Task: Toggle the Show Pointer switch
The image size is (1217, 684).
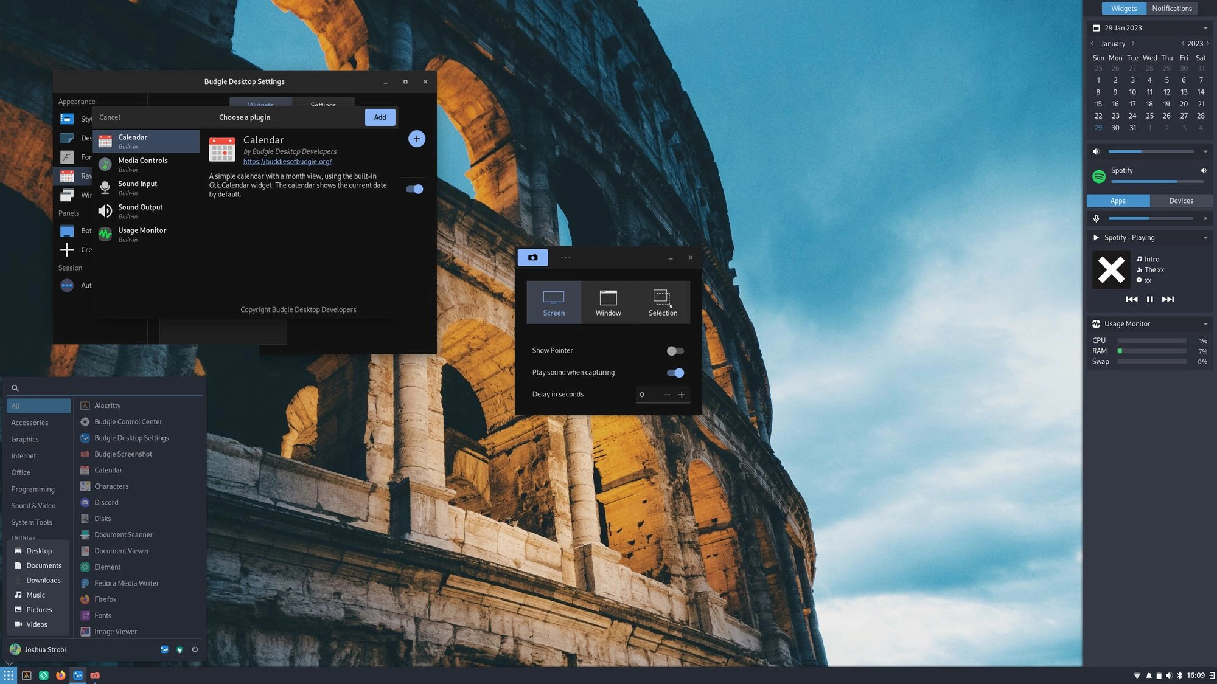Action: (675, 350)
